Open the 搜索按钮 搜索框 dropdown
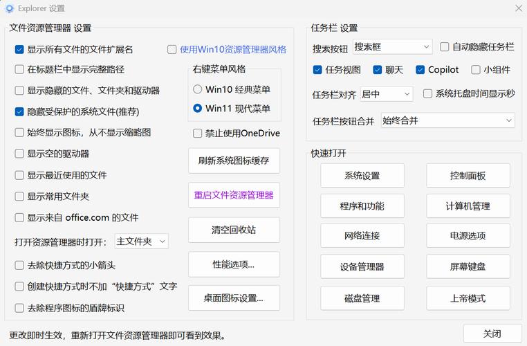 coord(393,47)
